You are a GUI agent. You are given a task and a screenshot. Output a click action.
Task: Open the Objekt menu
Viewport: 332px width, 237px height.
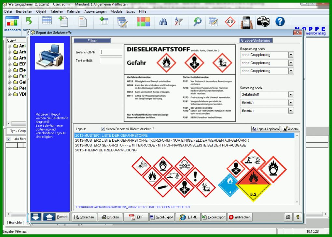tap(41, 11)
